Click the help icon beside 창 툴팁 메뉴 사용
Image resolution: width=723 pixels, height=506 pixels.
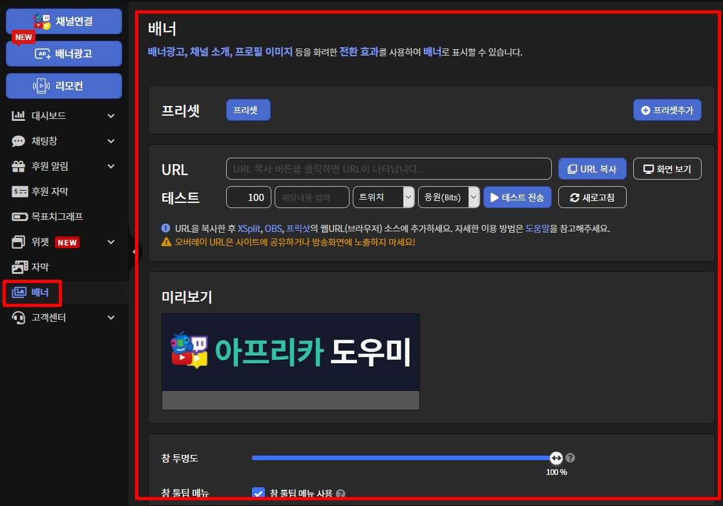tap(341, 494)
